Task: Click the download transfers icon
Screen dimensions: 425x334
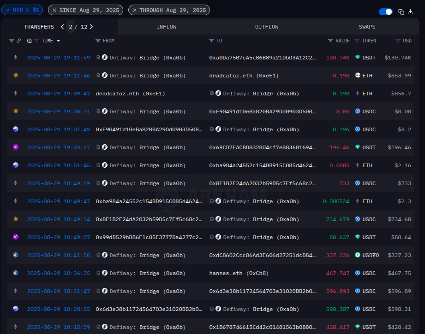Action: click(411, 12)
